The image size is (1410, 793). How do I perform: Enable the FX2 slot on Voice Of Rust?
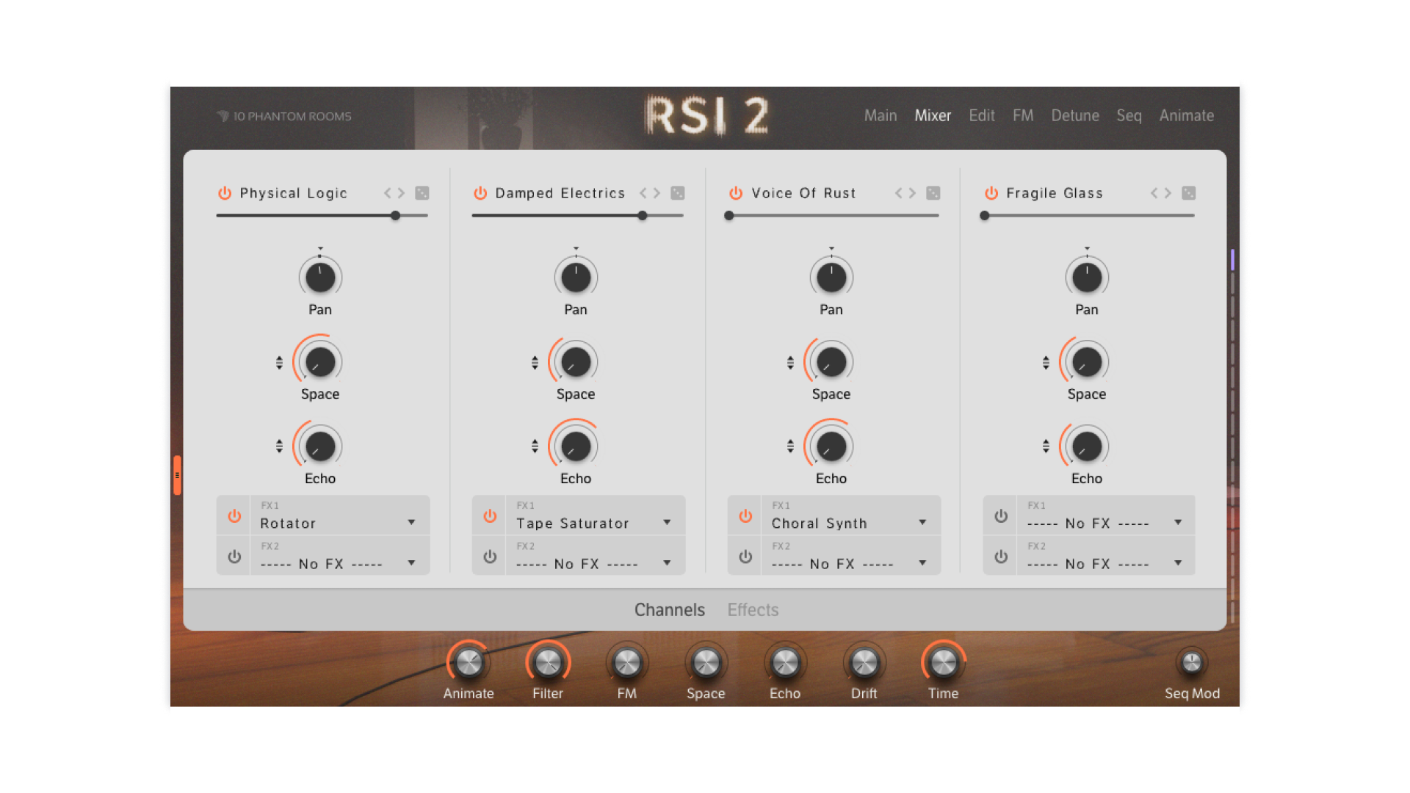coord(745,556)
